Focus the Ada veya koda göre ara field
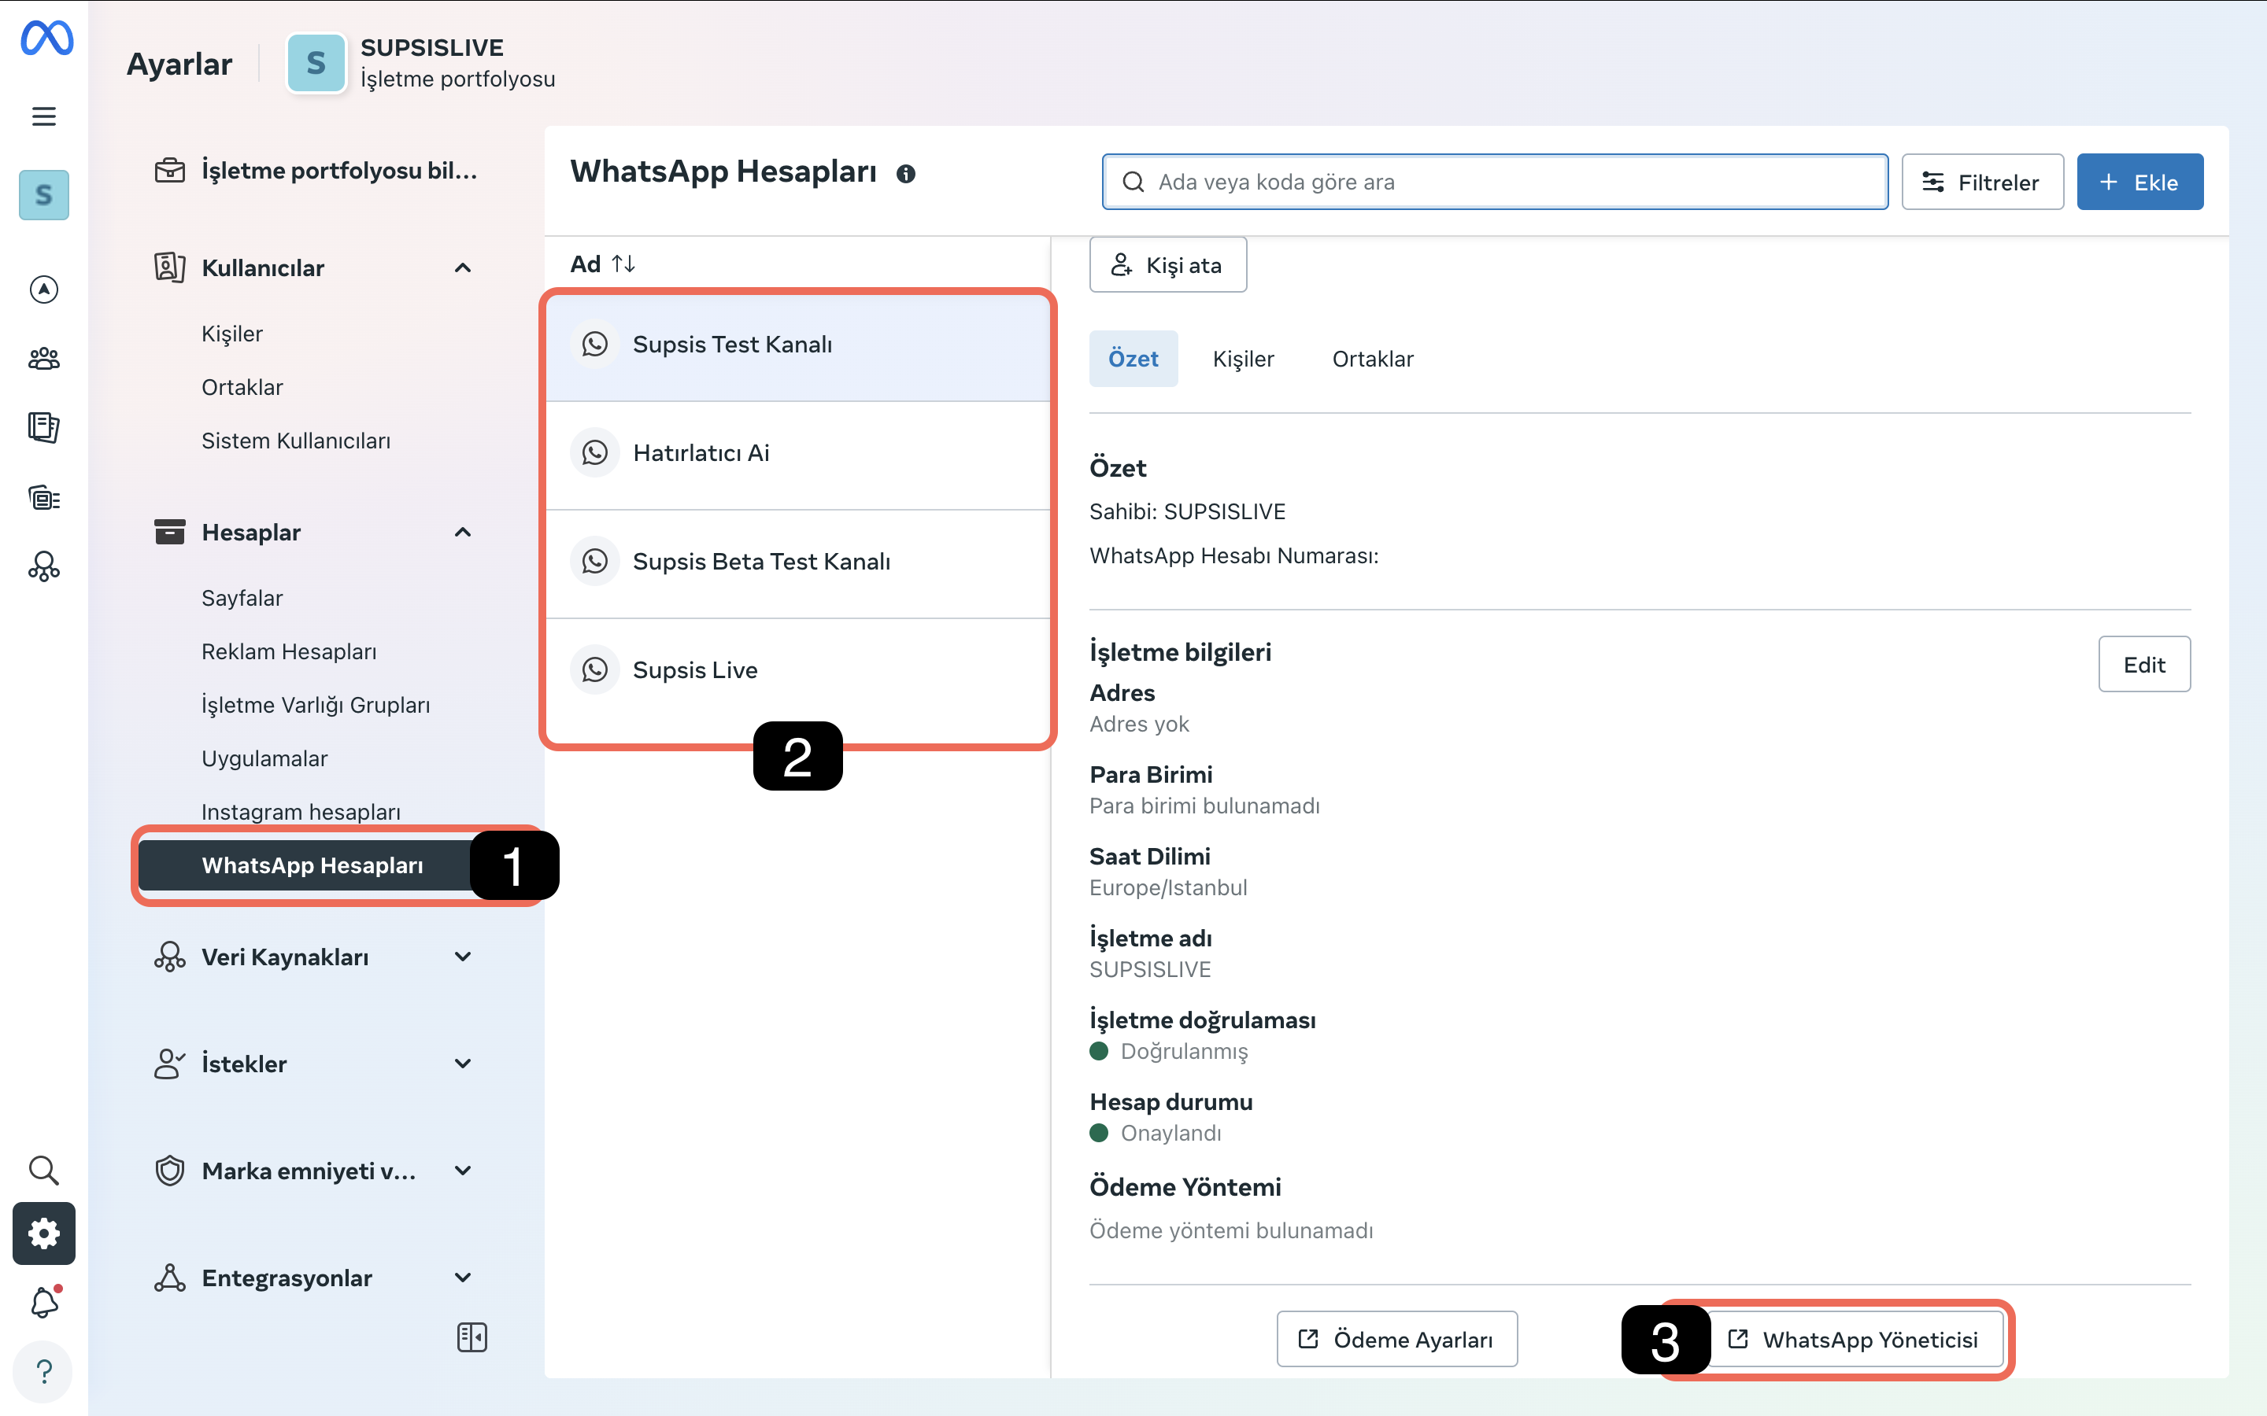 tap(1495, 182)
